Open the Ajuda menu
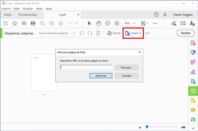 point(49,9)
